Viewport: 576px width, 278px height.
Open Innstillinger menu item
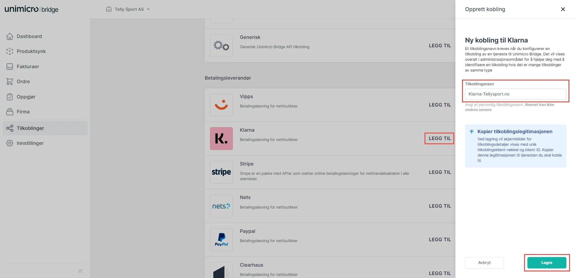45,143
